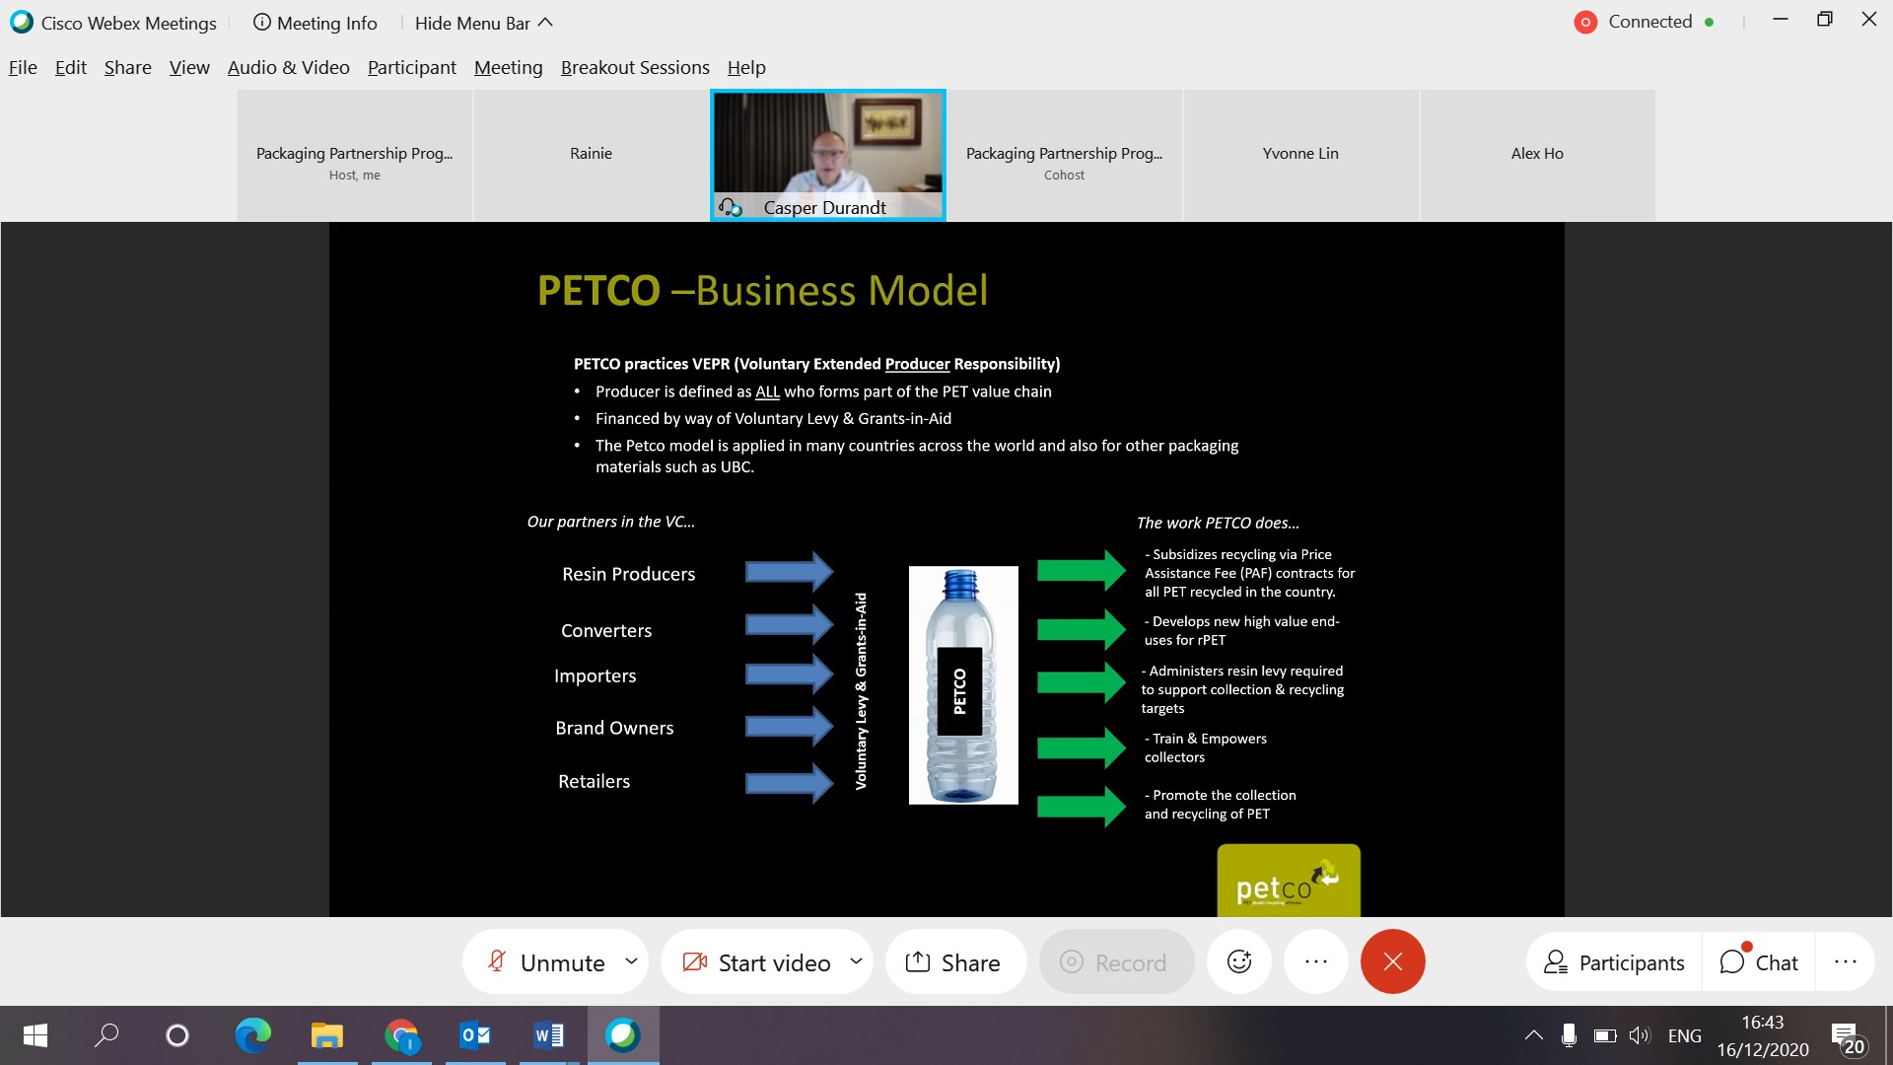The image size is (1893, 1065).
Task: Click the microphone tray icon
Action: point(1569,1035)
